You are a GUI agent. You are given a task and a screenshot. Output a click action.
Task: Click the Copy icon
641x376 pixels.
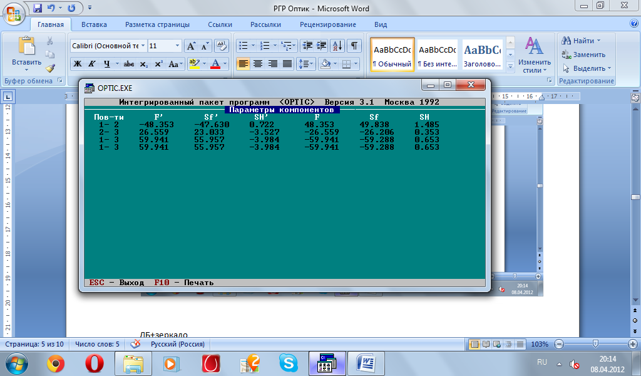[x=50, y=55]
